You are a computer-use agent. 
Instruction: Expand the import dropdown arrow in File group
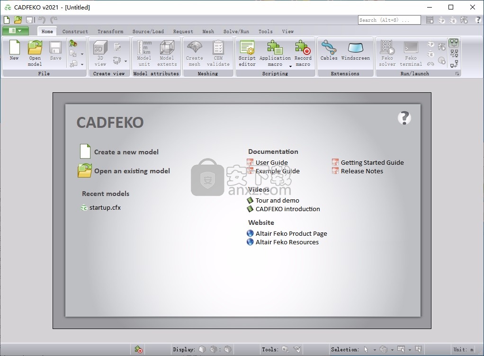82,54
